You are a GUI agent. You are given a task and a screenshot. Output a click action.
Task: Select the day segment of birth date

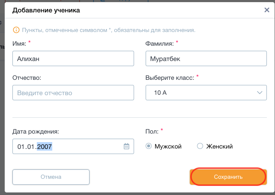coord(21,147)
